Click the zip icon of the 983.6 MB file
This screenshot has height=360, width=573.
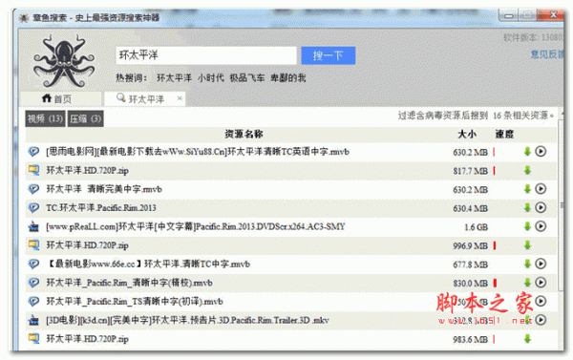click(x=33, y=339)
